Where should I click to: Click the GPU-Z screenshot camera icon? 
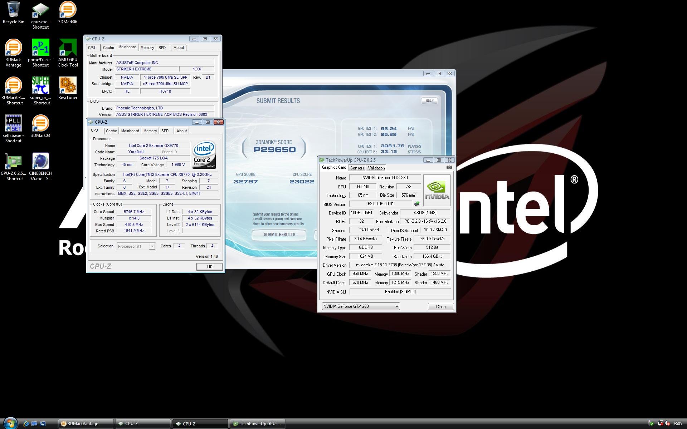449,167
